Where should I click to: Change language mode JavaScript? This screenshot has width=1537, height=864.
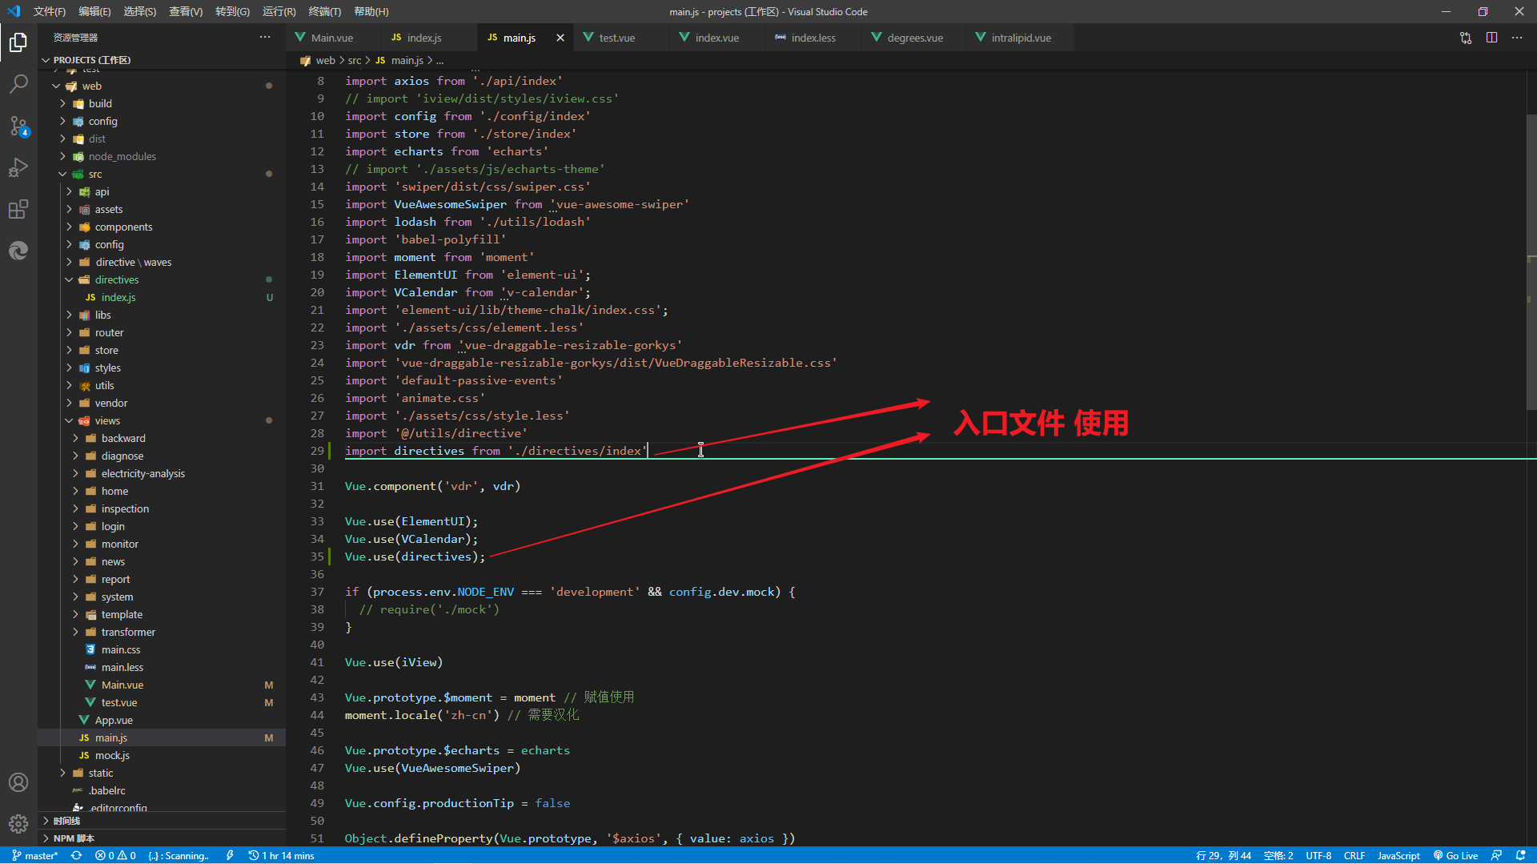coord(1399,855)
